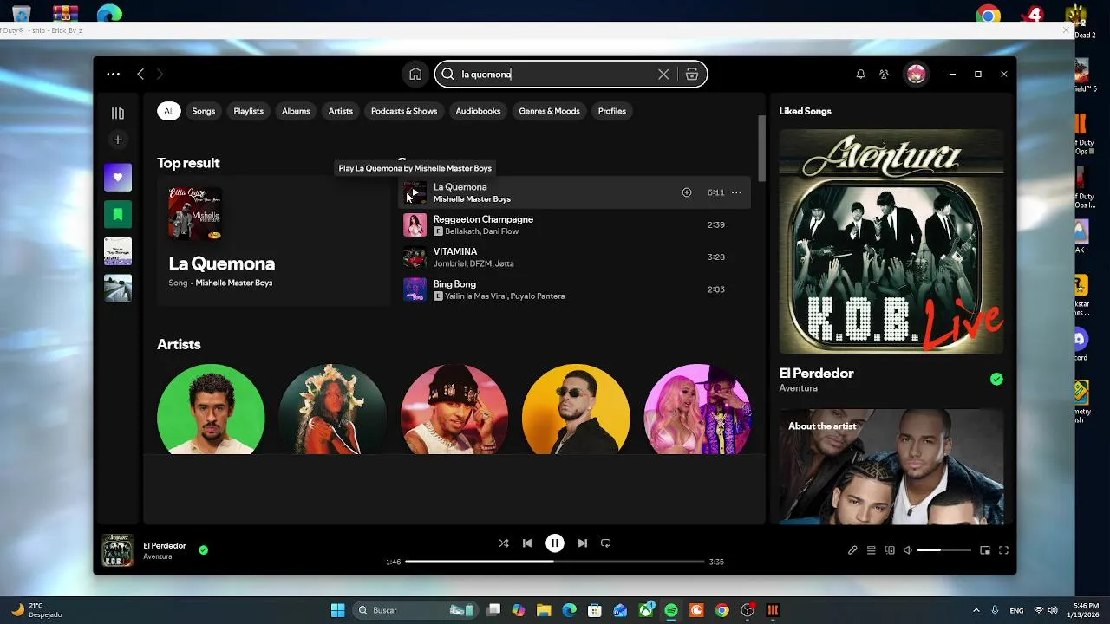Open the third sidebar playlist thumbnail
Screen dimensions: 1110x624
pyautogui.click(x=118, y=251)
